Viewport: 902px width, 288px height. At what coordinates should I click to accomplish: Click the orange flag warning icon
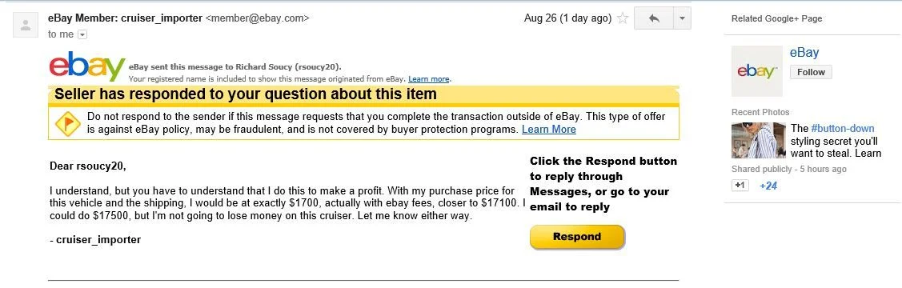[x=67, y=123]
